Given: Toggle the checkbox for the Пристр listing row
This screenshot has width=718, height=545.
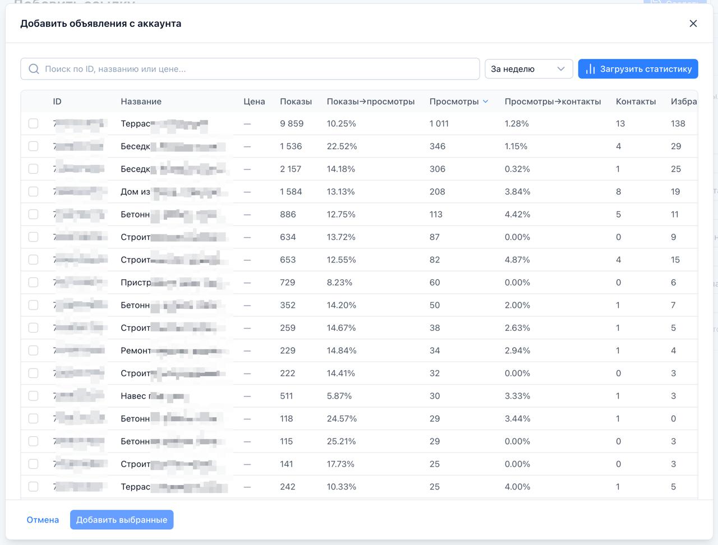Looking at the screenshot, I should tap(34, 283).
